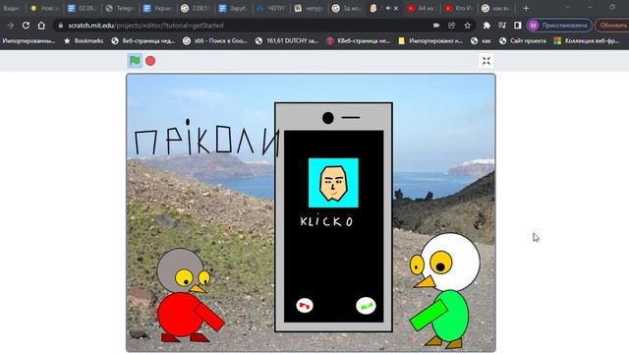Screen dimensions: 629x354
Task: Click the Обновить update button
Action: (x=611, y=26)
